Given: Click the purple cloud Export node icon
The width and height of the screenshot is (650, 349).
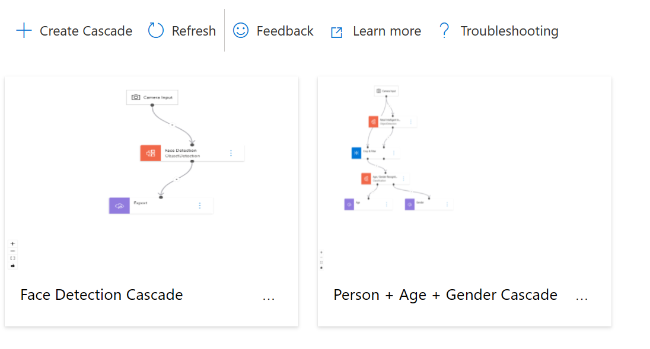Looking at the screenshot, I should pyautogui.click(x=119, y=205).
